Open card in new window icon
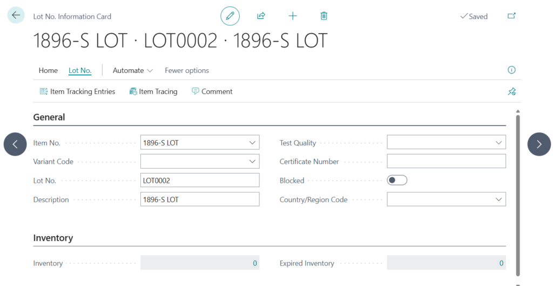The height and width of the screenshot is (286, 553). click(511, 16)
